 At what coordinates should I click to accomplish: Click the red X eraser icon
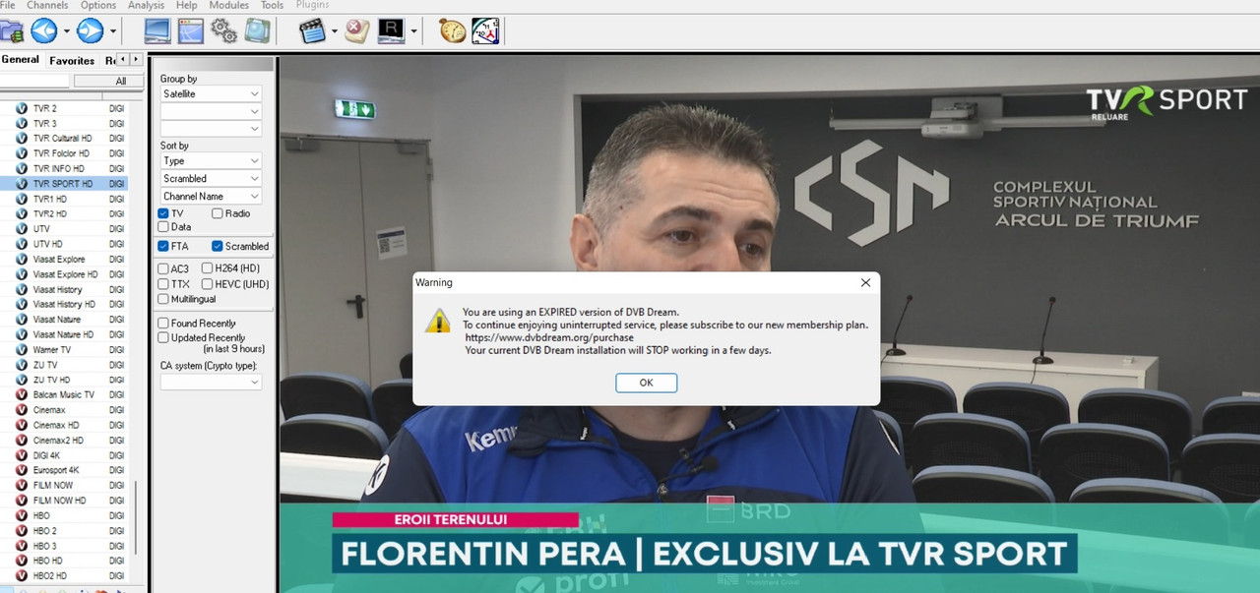[357, 31]
